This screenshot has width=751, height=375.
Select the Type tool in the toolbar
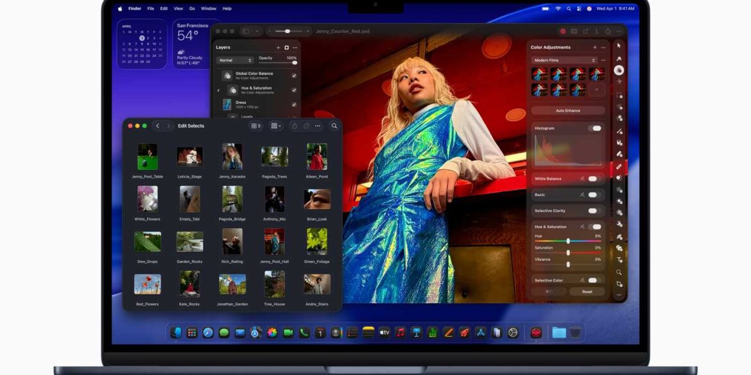619,260
